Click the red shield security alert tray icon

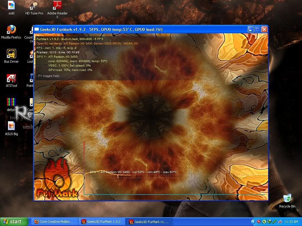tap(259, 222)
